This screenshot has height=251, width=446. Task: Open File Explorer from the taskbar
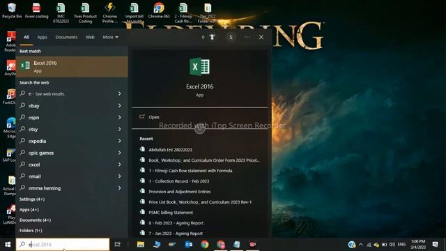pyautogui.click(x=141, y=244)
